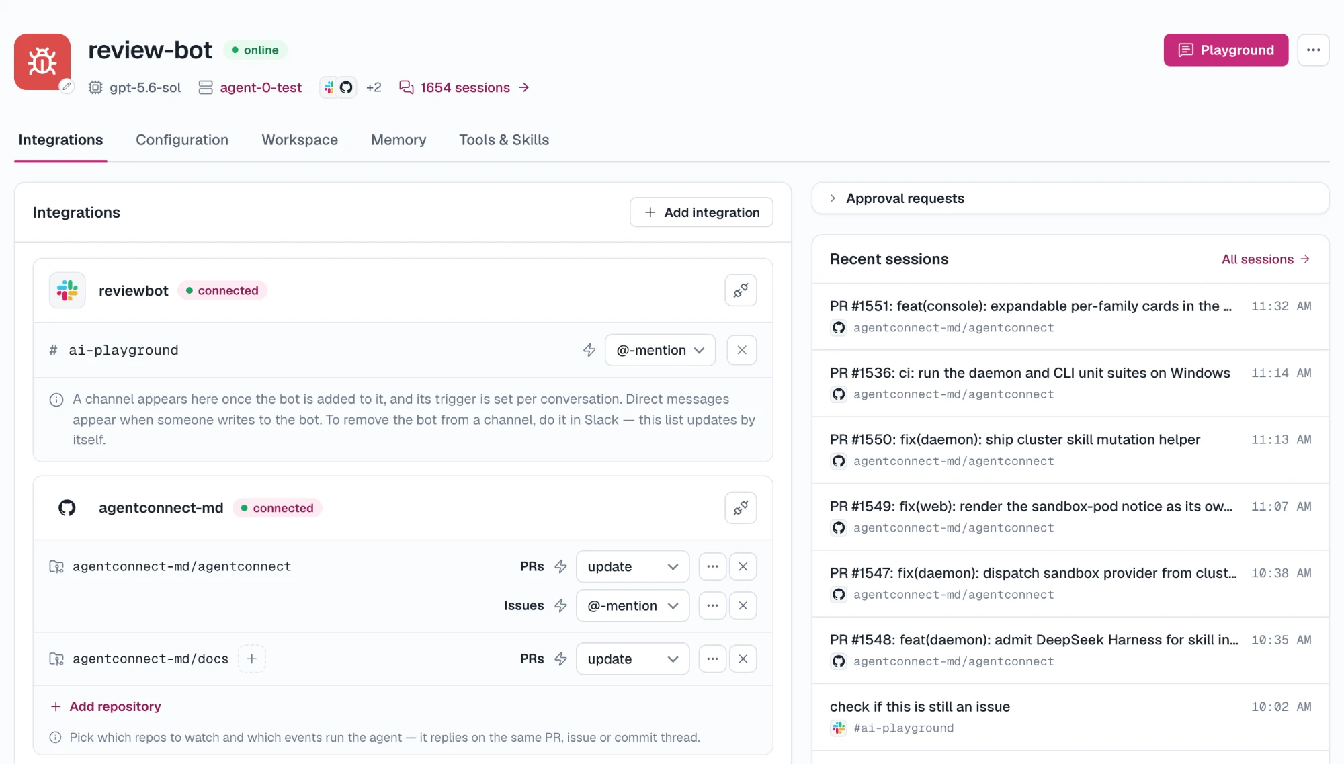Switch to the Configuration tab
The height and width of the screenshot is (764, 1344).
click(x=182, y=140)
